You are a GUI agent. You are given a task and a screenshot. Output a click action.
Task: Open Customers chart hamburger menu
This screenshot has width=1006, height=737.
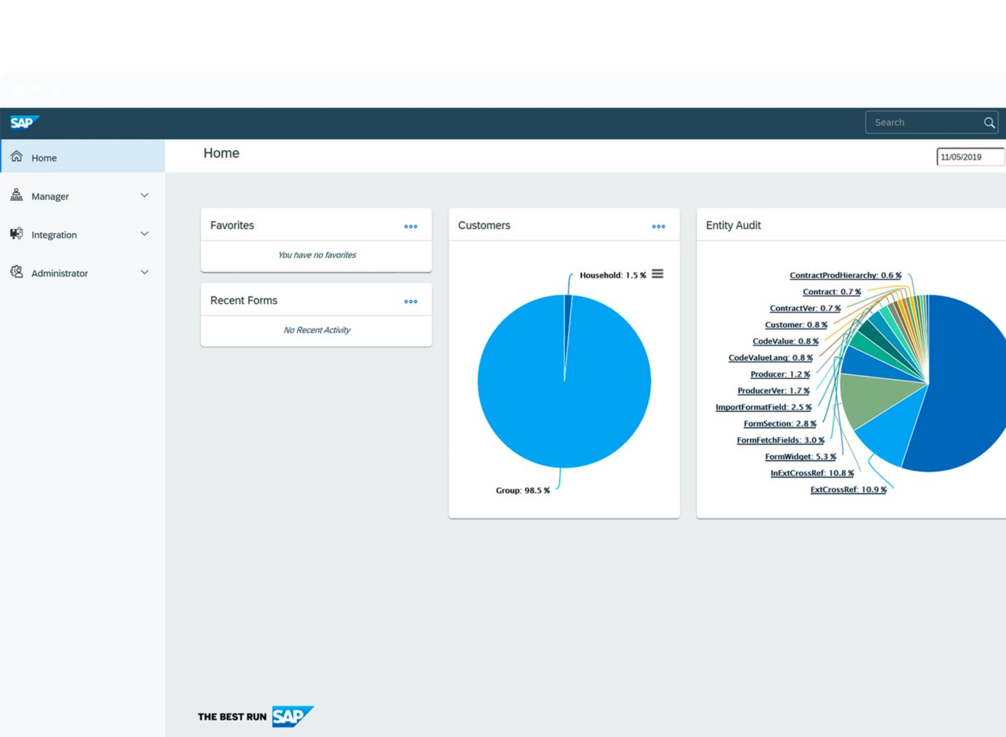(657, 274)
